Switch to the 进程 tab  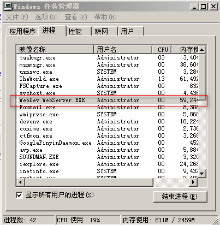[x=52, y=31]
